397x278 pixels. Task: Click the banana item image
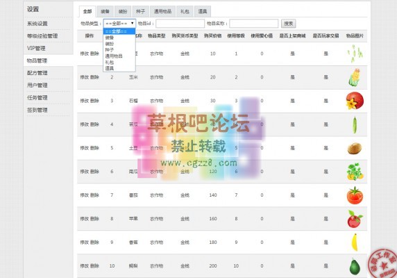click(x=355, y=243)
